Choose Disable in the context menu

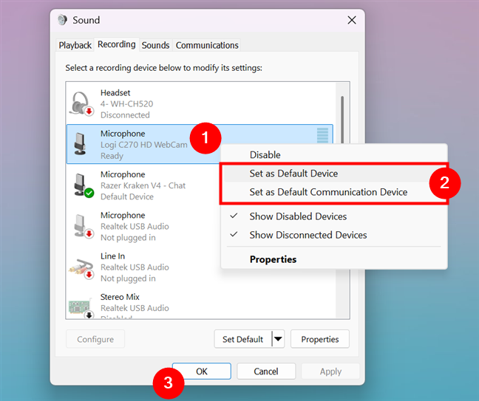click(x=334, y=155)
